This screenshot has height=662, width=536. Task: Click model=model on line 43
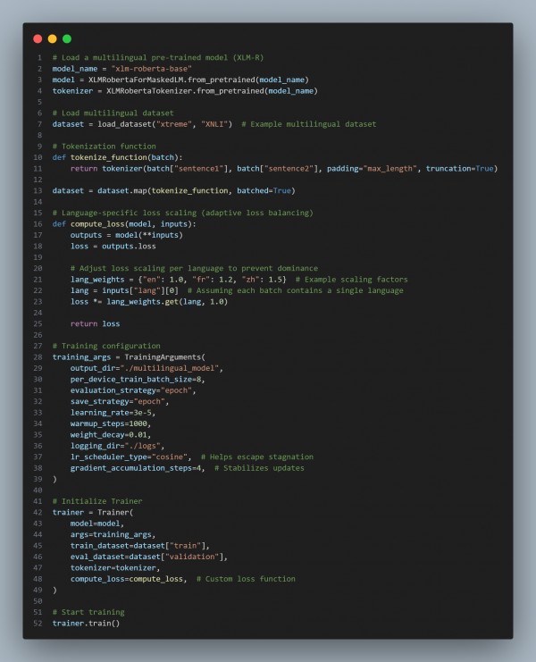pos(95,524)
